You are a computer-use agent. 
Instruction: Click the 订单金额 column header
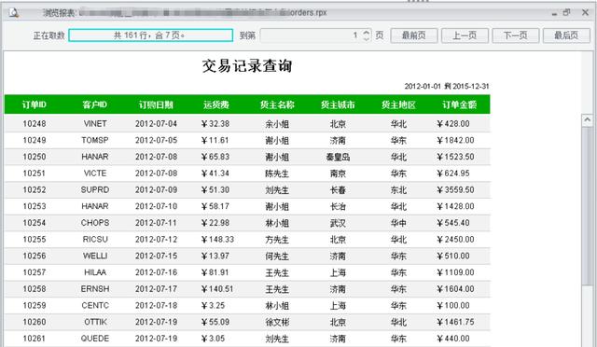(x=459, y=104)
